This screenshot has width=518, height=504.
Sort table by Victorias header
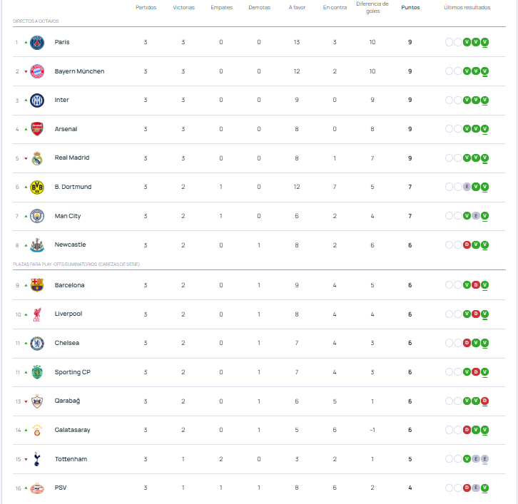[183, 7]
